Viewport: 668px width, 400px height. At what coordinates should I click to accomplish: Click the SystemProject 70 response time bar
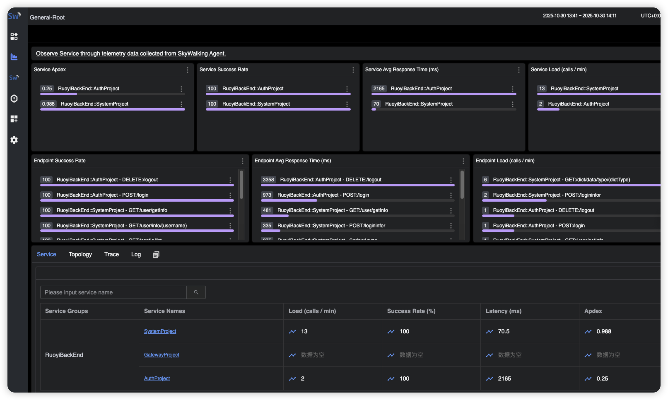(444, 110)
